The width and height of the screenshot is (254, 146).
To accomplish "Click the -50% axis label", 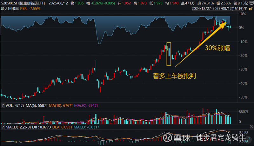I will (243, 97).
